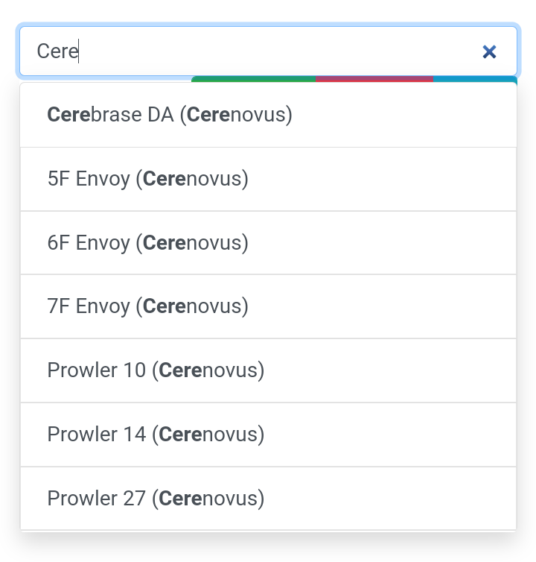Pick 6F Envoy (Cerenovus) from the list
This screenshot has height=562, width=536.
(x=268, y=243)
